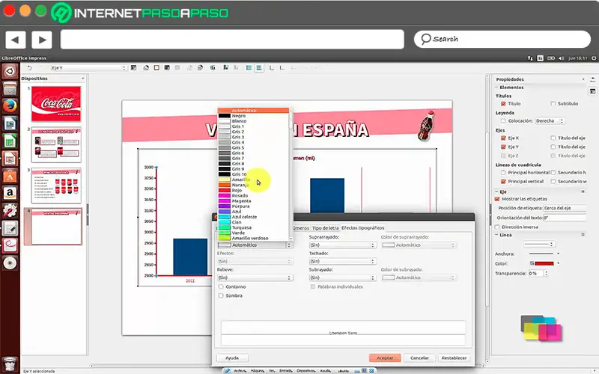The width and height of the screenshot is (599, 374).
Task: Toggle Mostrar las etiquetas checkbox
Action: click(497, 199)
